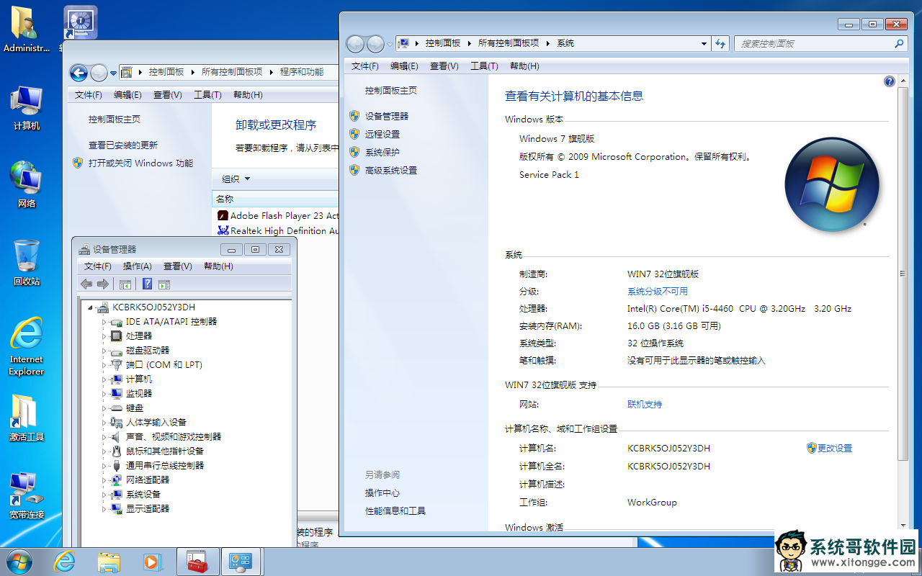Click 查看已安装的更新 link
922x576 pixels.
coord(123,145)
